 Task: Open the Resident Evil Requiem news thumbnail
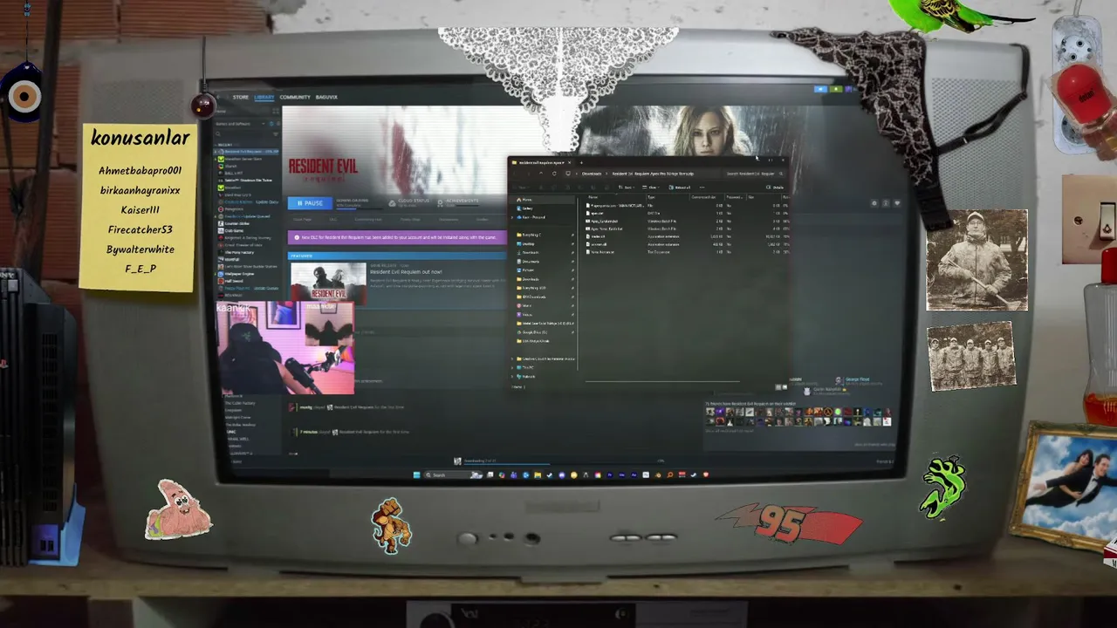click(x=328, y=282)
